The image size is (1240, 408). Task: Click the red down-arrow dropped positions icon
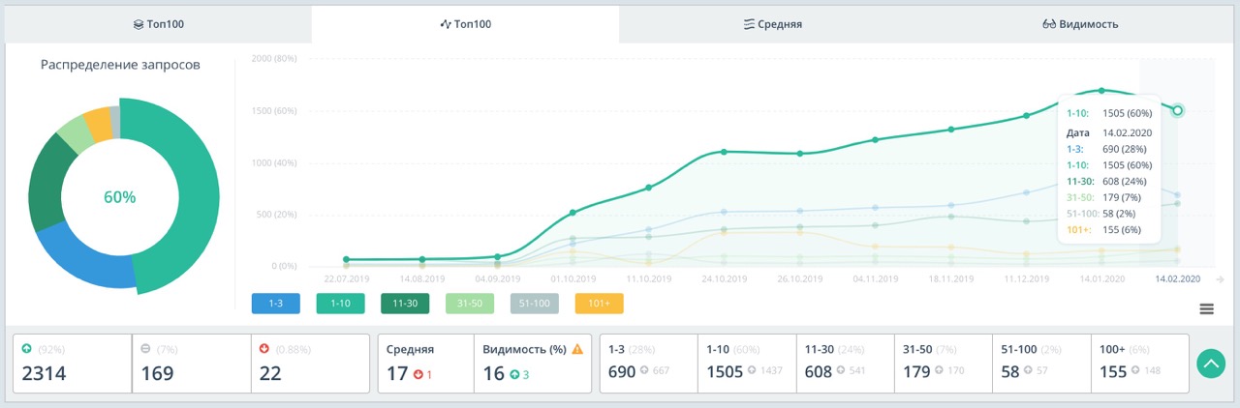tap(264, 349)
